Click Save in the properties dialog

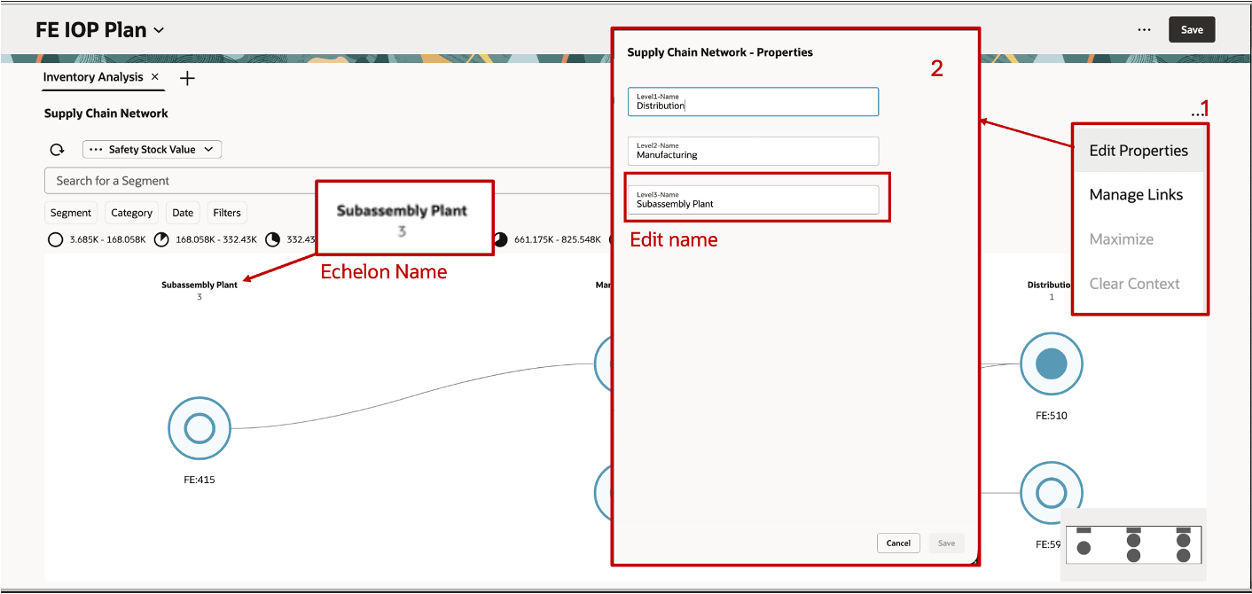946,543
